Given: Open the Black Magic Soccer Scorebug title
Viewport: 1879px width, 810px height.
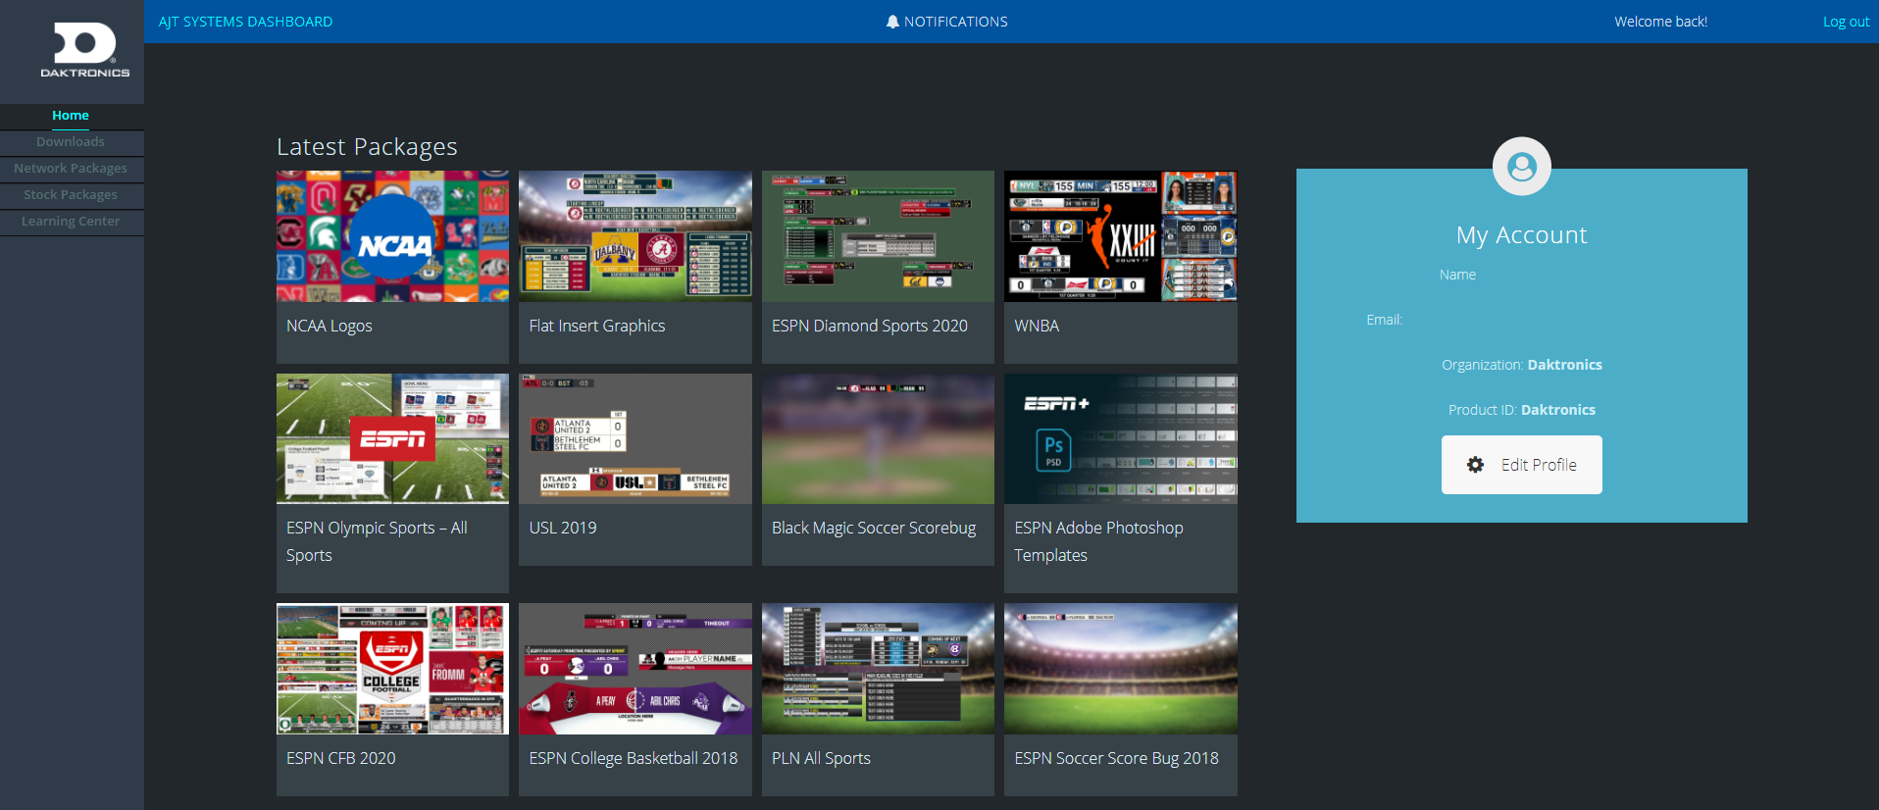Looking at the screenshot, I should tap(873, 528).
